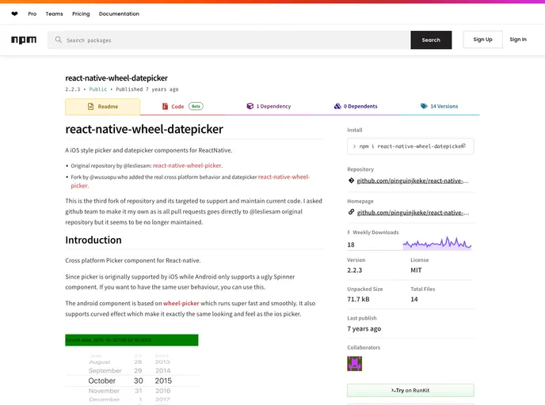Open the Pro menu item
545x405 pixels.
32,14
